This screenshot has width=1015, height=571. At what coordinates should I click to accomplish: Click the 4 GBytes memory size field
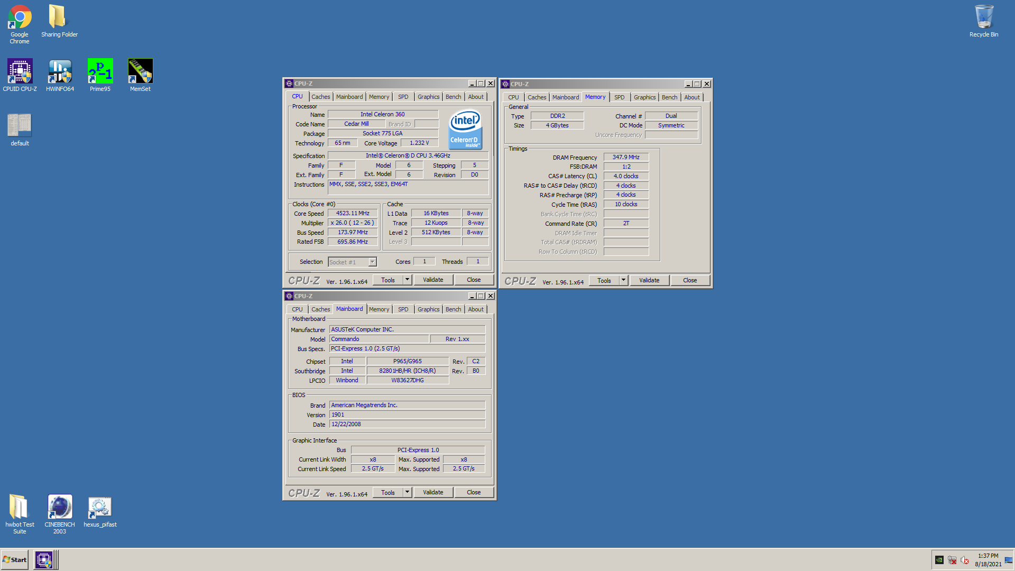pos(557,125)
